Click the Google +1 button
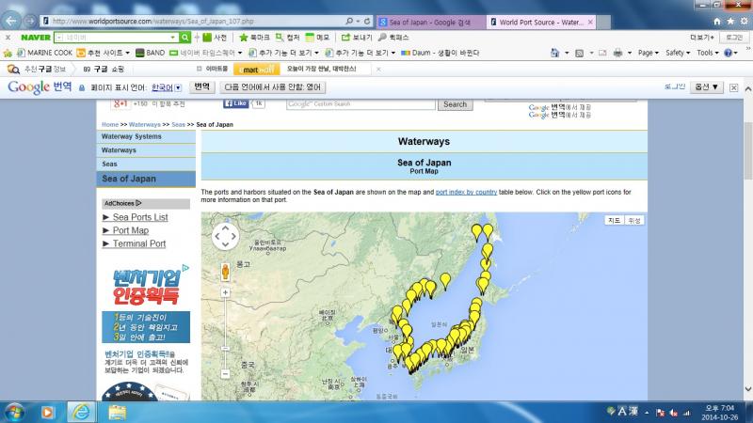This screenshot has width=753, height=423. click(120, 104)
